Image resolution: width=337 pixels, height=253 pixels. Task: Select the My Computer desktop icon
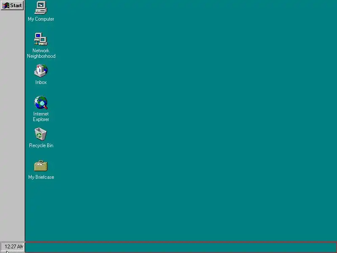(x=41, y=8)
